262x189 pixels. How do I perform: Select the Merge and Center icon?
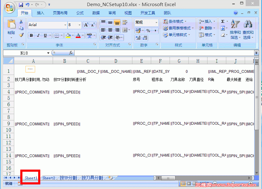125,30
